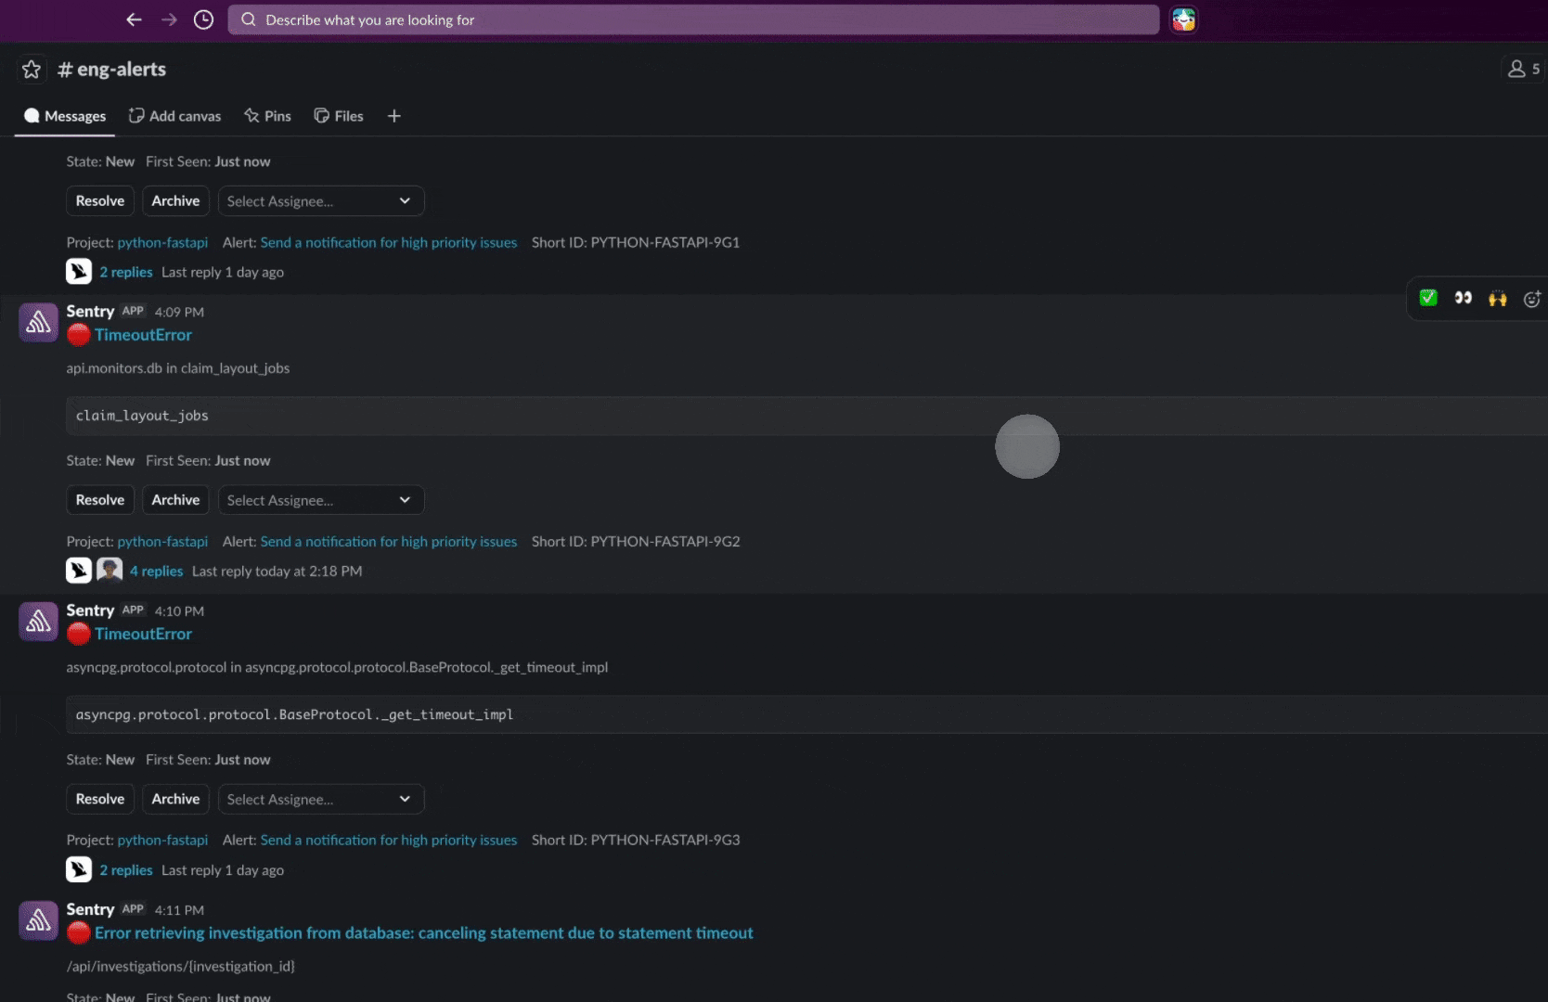Click Sentry avatar on the 4:09 PM message

coord(38,323)
